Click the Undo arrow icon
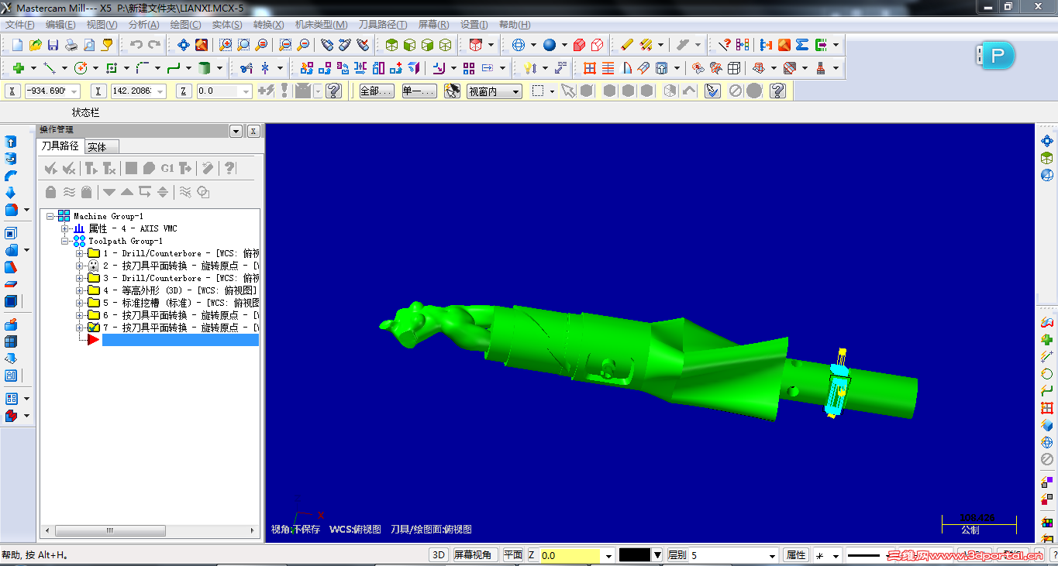This screenshot has width=1058, height=566. 136,45
